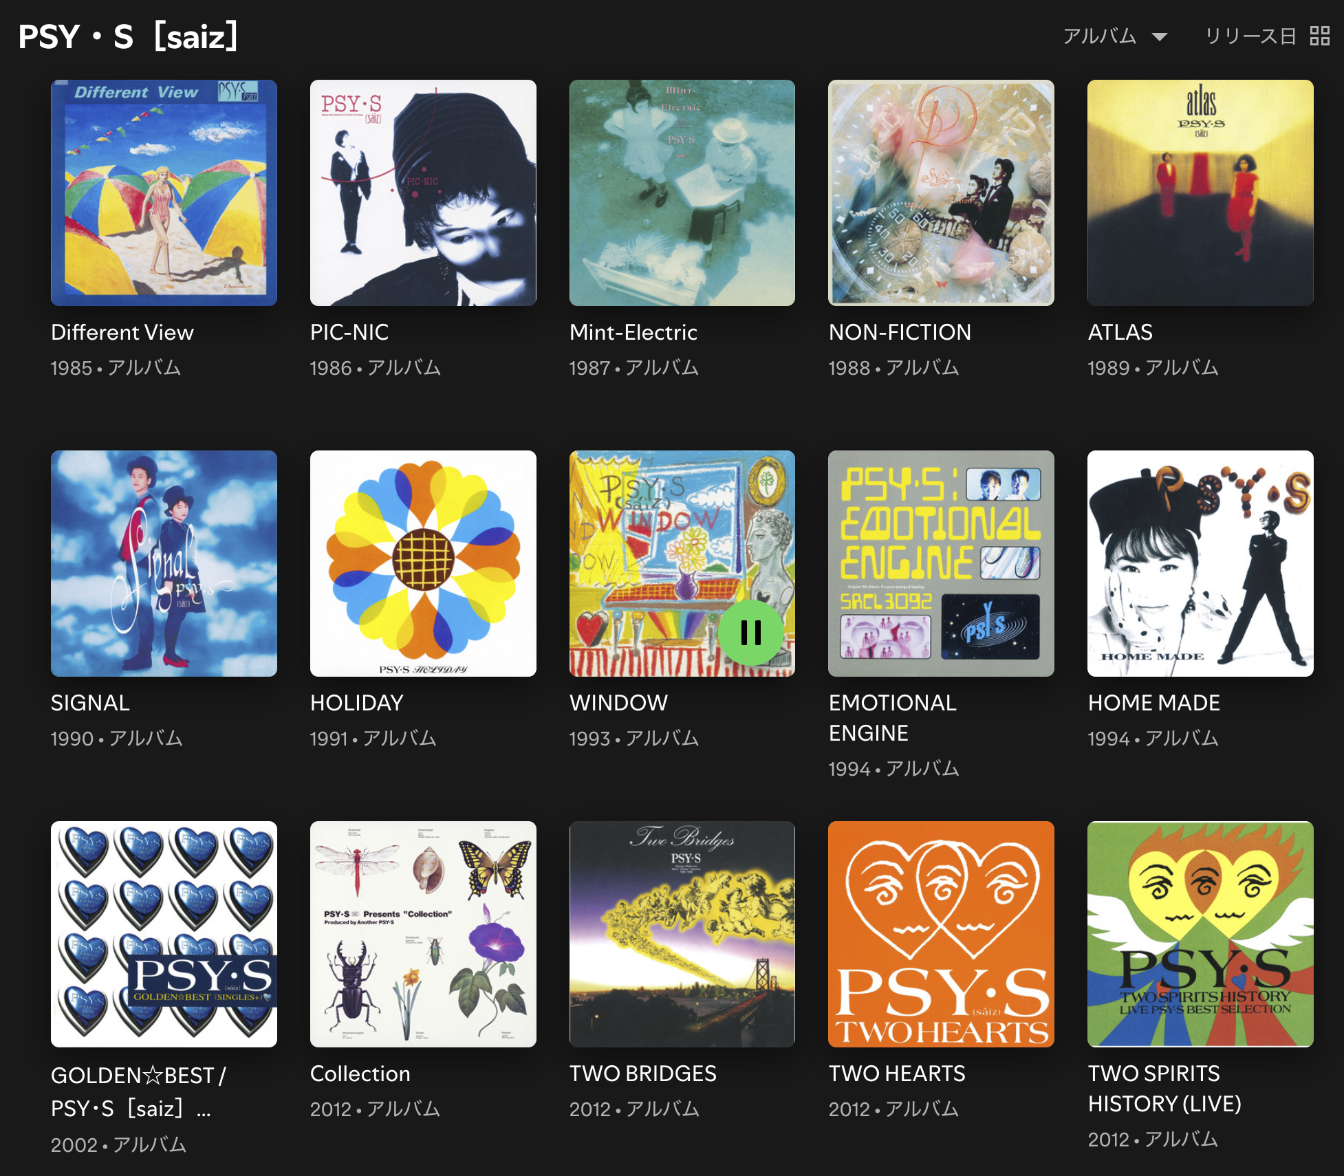
Task: Select the Mint-Electric album artwork
Action: click(682, 193)
